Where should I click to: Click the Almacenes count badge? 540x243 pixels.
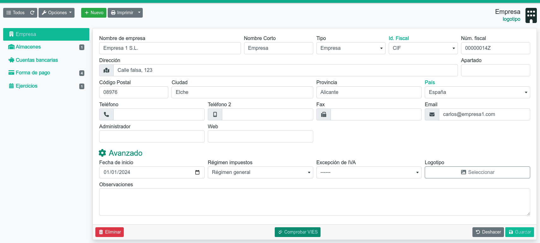click(82, 47)
